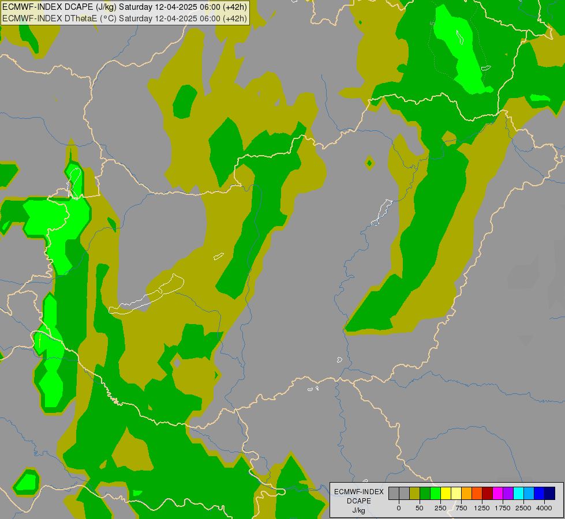Select the pale yellow legend swatch
The height and width of the screenshot is (519, 565).
(x=456, y=493)
